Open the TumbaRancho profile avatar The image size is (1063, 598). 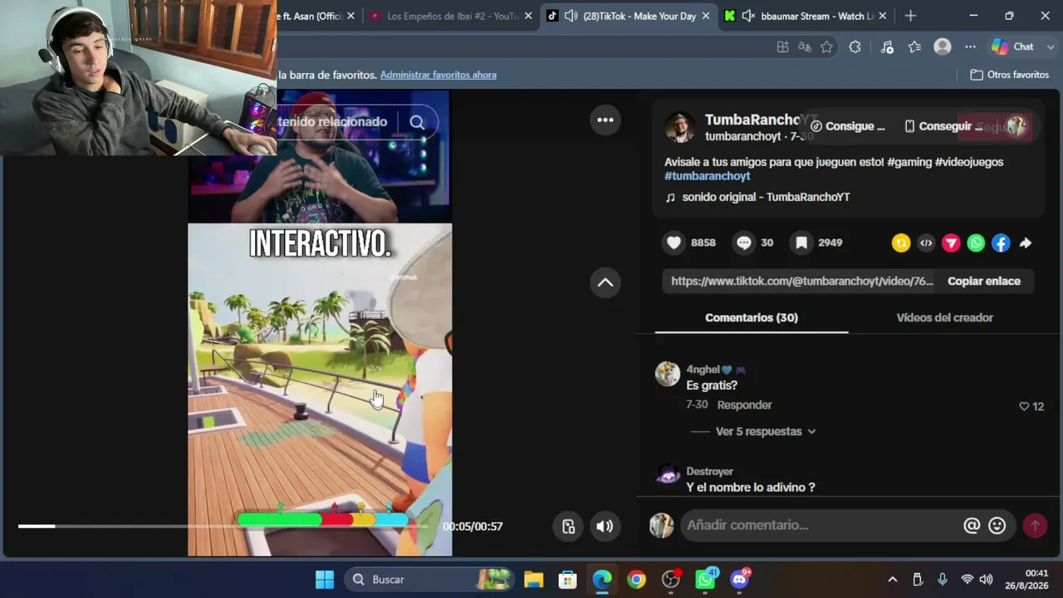point(680,128)
